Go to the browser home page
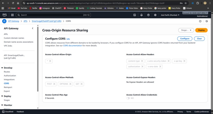 coord(18,3)
